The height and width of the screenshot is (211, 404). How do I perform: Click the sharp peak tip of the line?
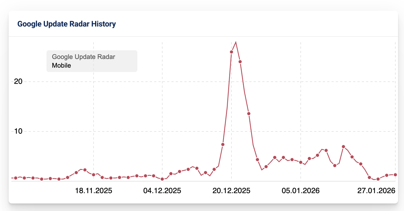coord(236,42)
